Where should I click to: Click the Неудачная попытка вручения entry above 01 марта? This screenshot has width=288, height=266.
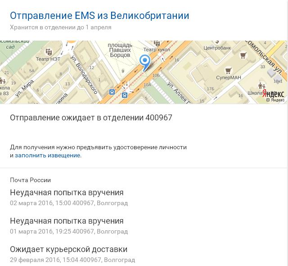point(67,221)
